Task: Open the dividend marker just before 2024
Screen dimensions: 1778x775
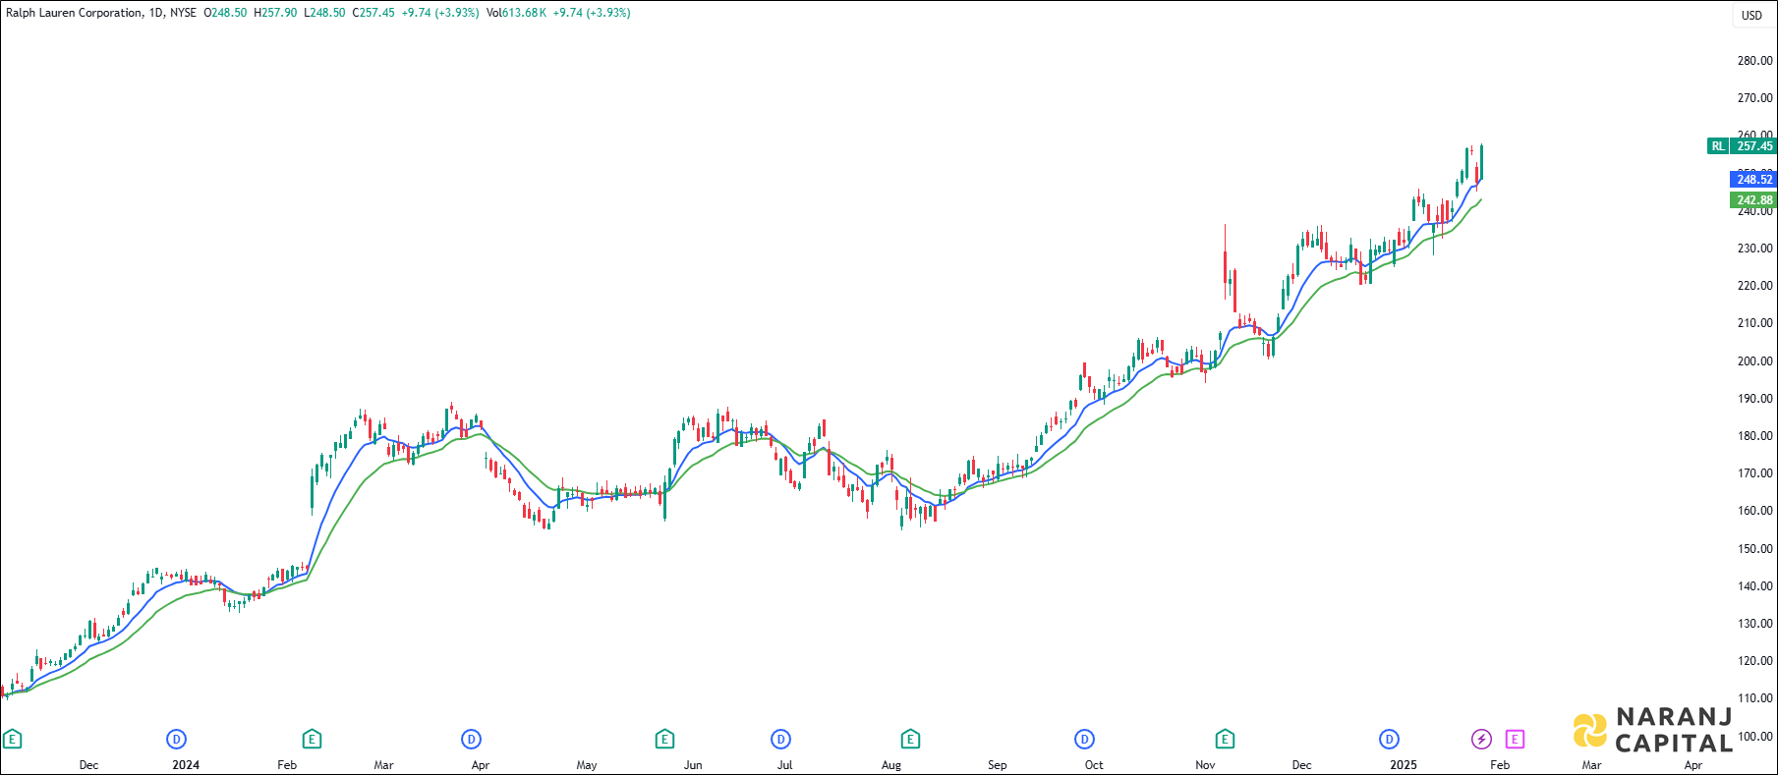Action: tap(177, 739)
